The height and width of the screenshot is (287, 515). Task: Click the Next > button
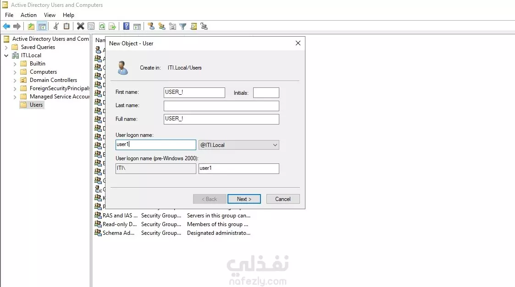(244, 199)
